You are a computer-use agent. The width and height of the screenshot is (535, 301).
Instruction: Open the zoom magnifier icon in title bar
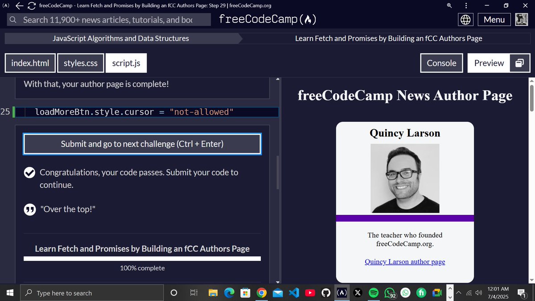point(449,6)
